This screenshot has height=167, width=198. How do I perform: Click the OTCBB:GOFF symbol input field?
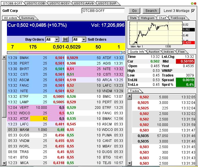[x=103, y=11]
